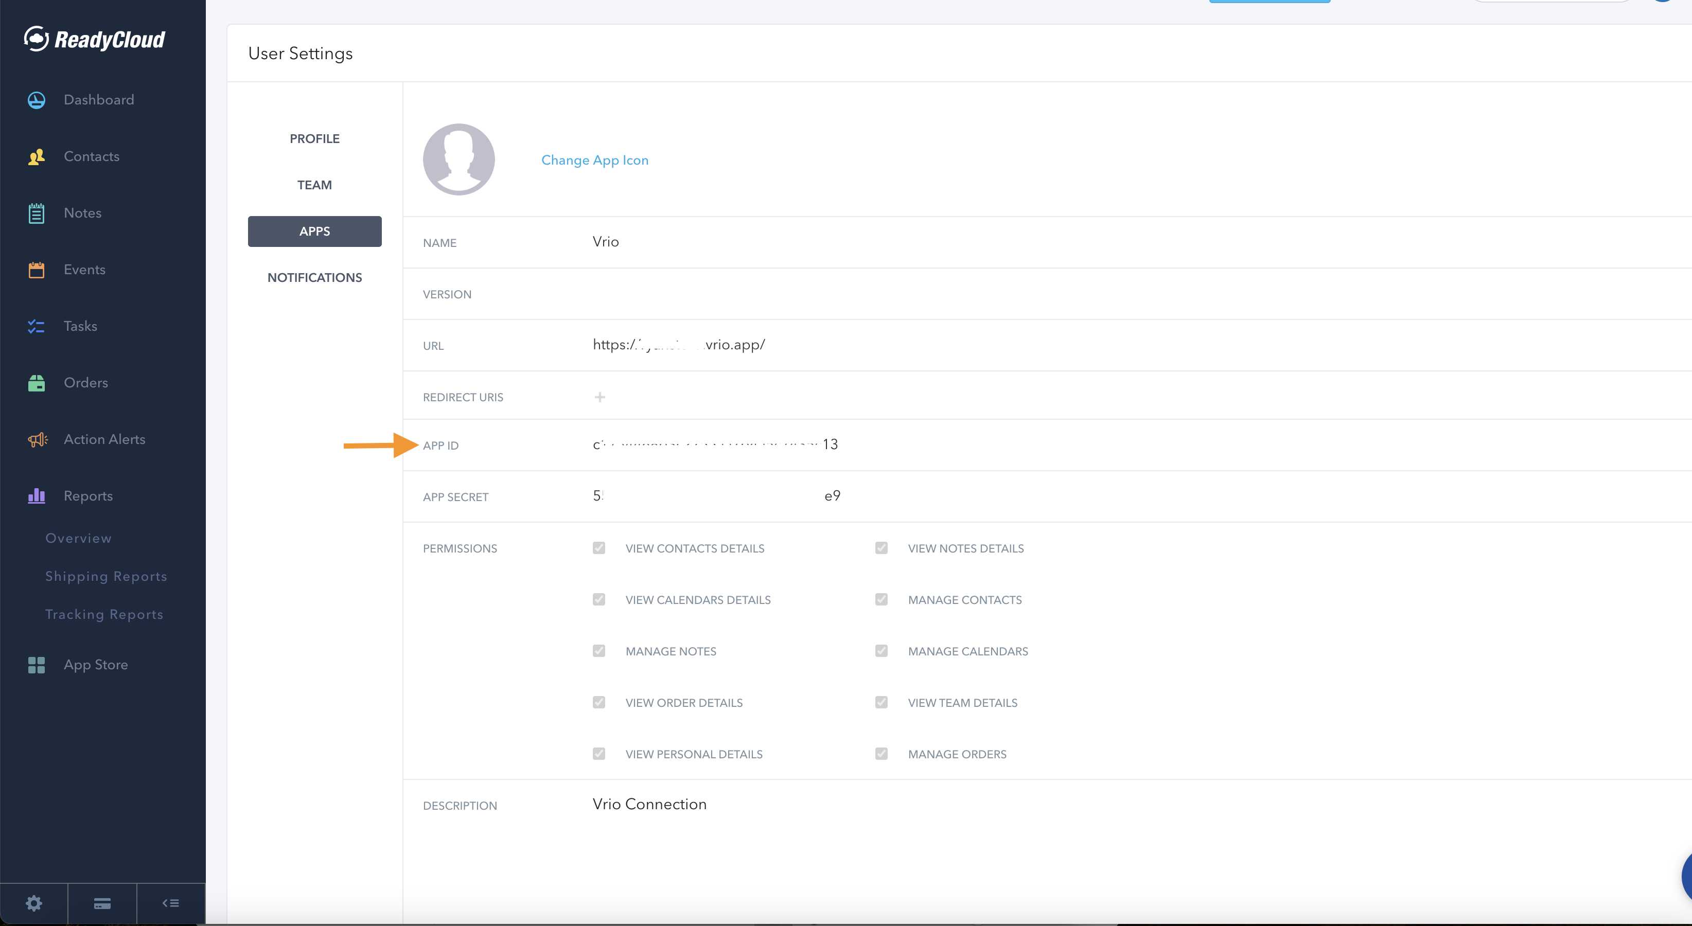Click the Vrio Connection description text
This screenshot has height=926, width=1692.
tap(649, 805)
